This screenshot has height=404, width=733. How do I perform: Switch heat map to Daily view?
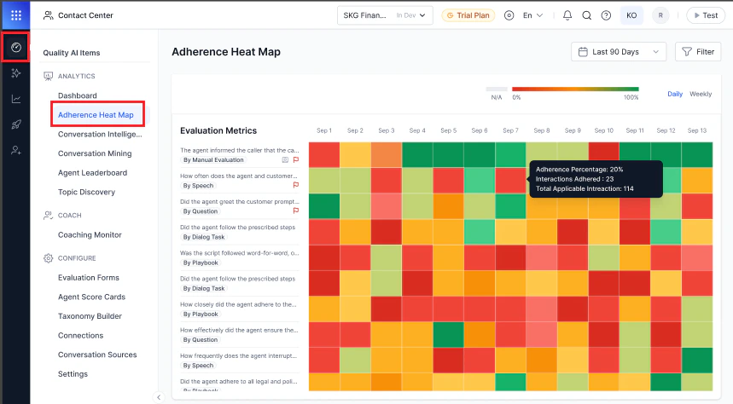[x=675, y=94]
